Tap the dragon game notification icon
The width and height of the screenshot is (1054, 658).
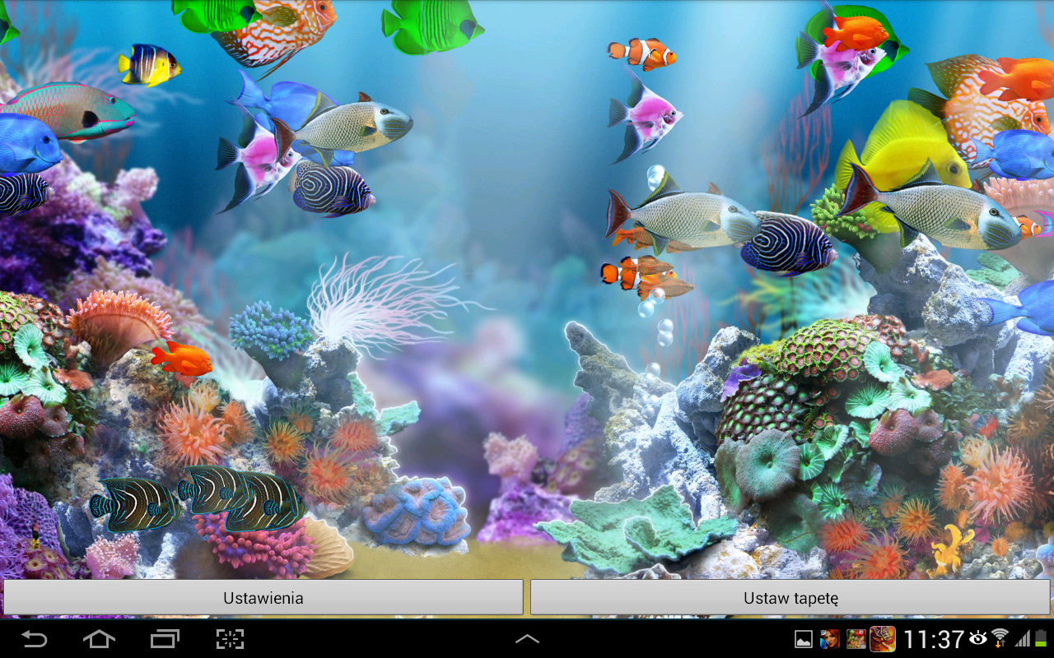coord(882,639)
